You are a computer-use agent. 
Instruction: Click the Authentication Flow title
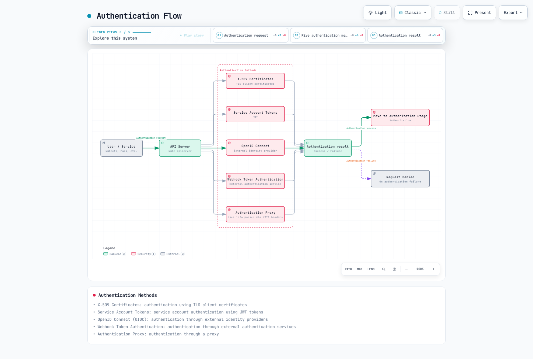(139, 16)
